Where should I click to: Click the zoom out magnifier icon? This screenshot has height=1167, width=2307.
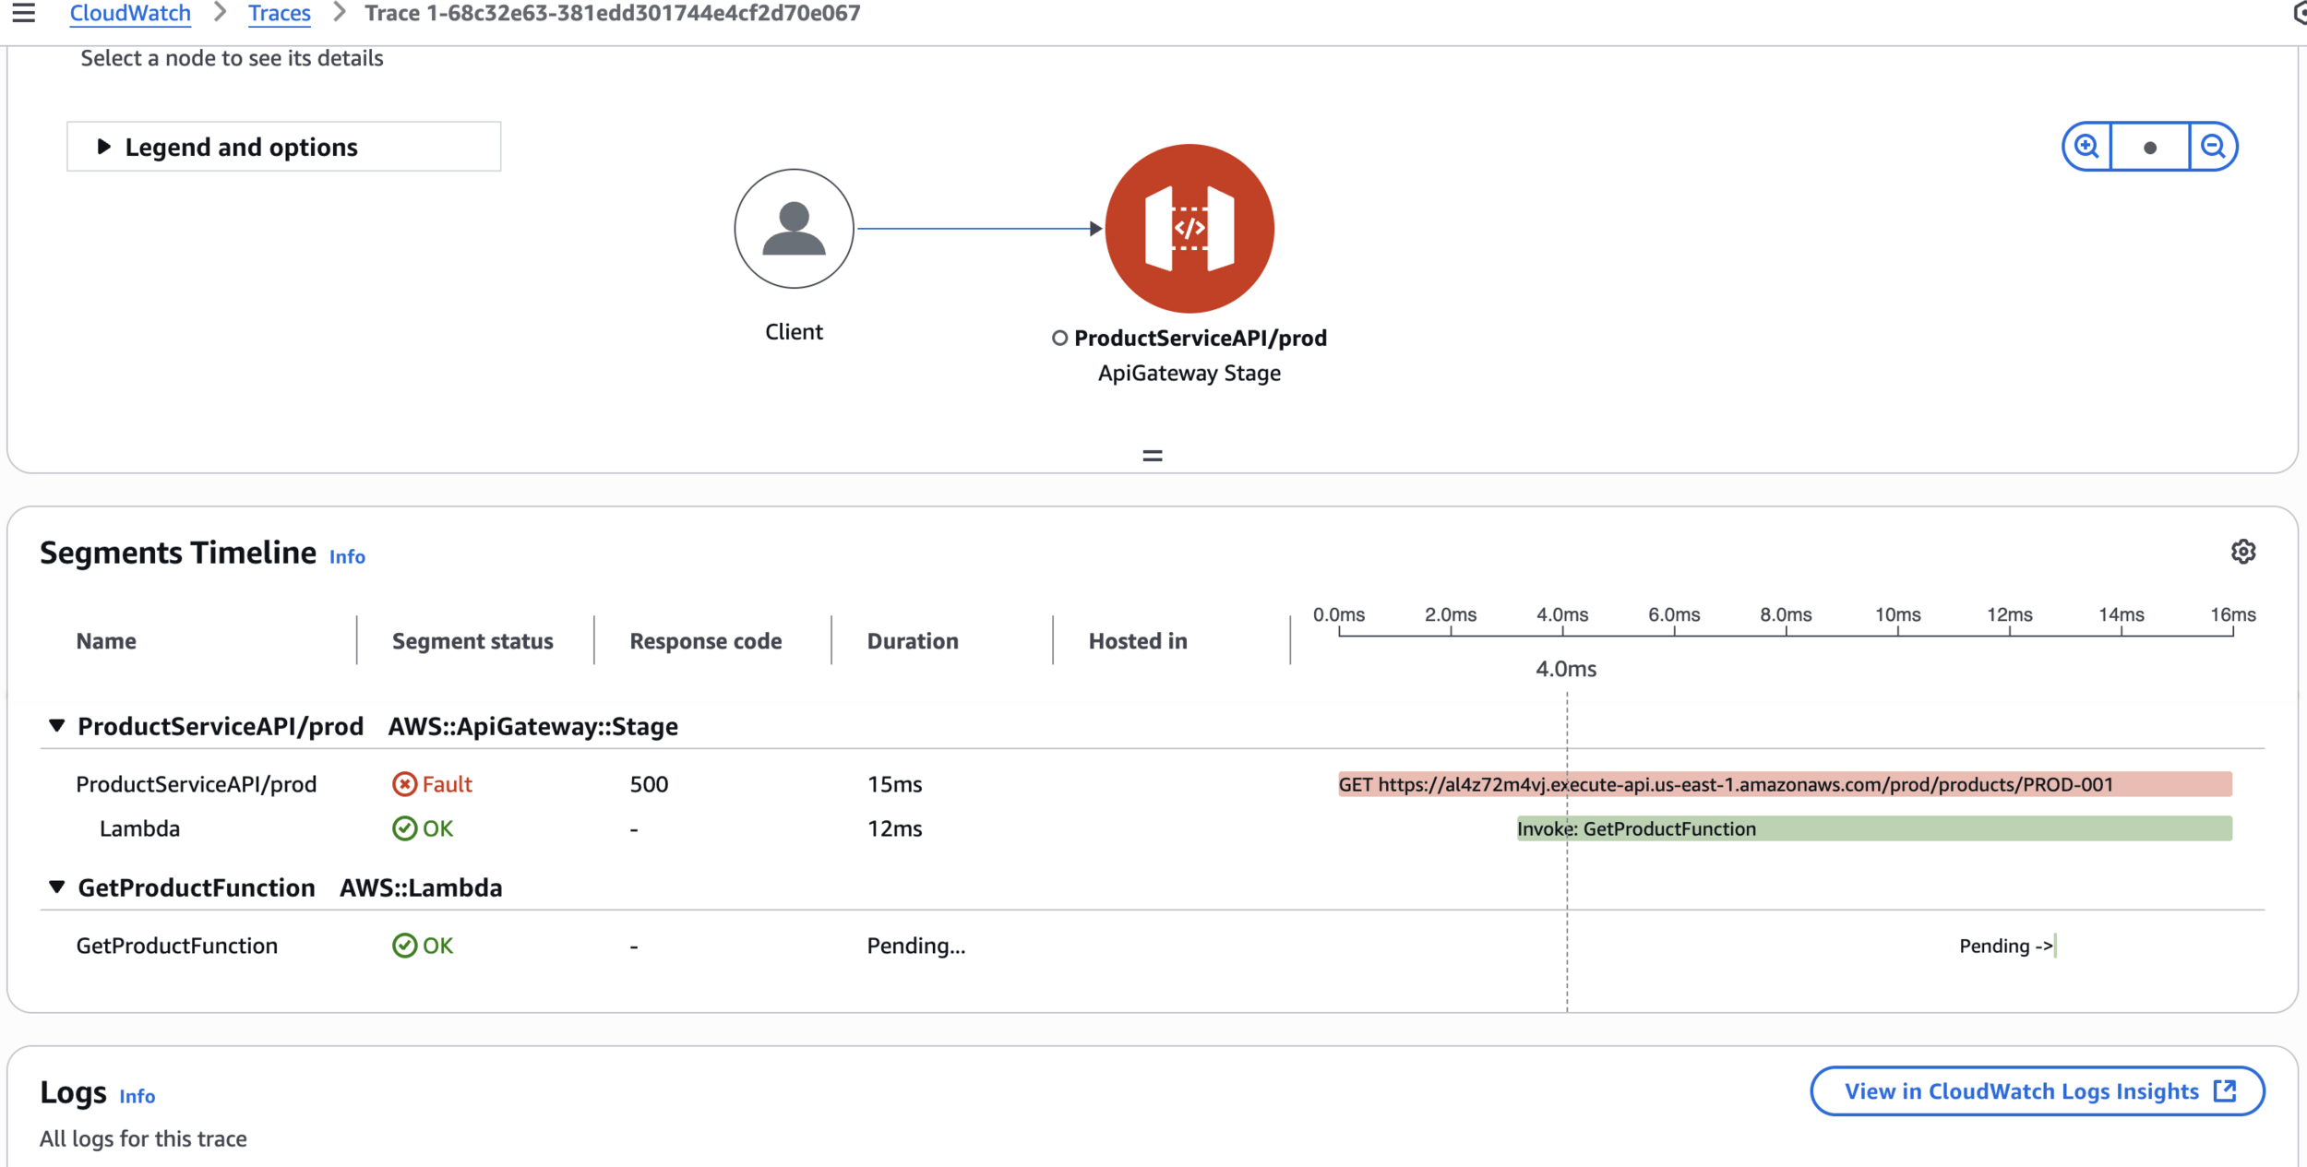[x=2213, y=147]
